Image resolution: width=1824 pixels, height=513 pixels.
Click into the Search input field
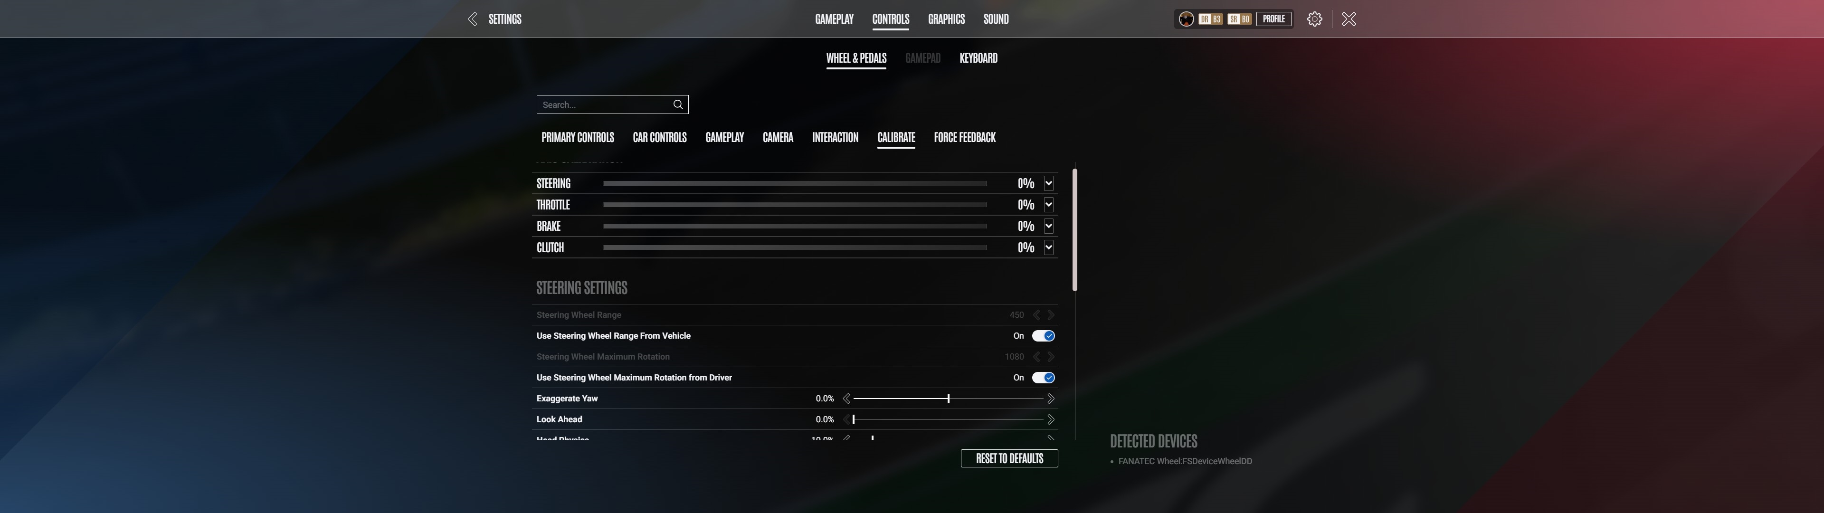coord(602,105)
